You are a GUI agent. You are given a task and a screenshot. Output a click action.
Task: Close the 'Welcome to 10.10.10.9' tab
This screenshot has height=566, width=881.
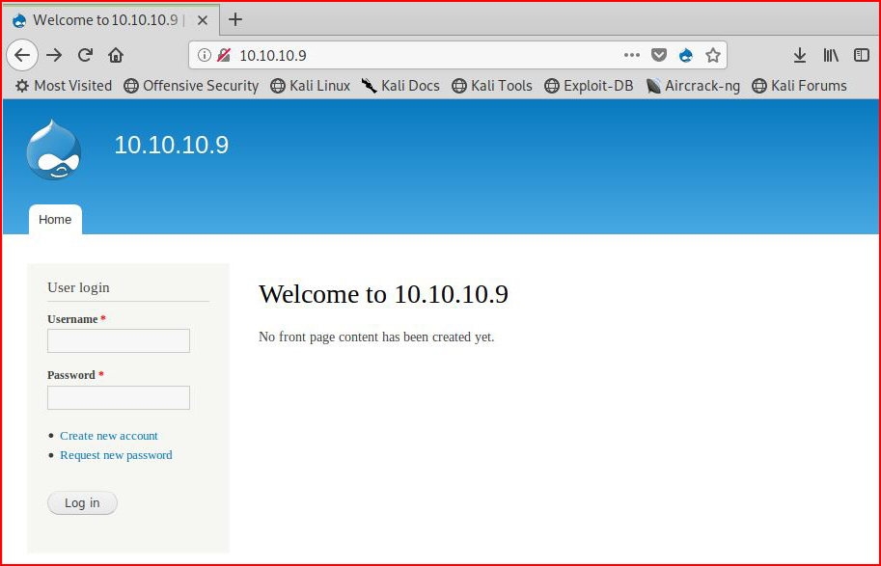coord(203,20)
